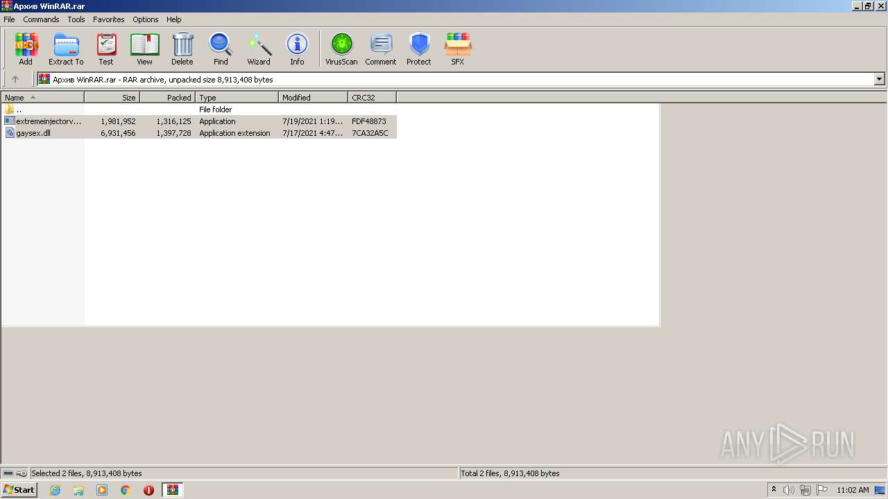
Task: Open the Favorites menu
Action: (x=109, y=19)
